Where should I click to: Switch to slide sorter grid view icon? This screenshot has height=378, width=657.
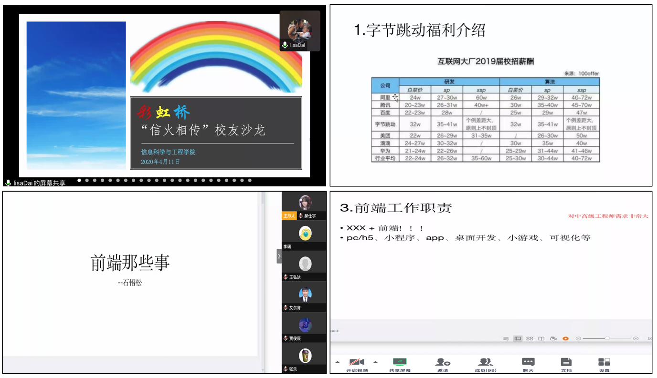click(x=530, y=338)
